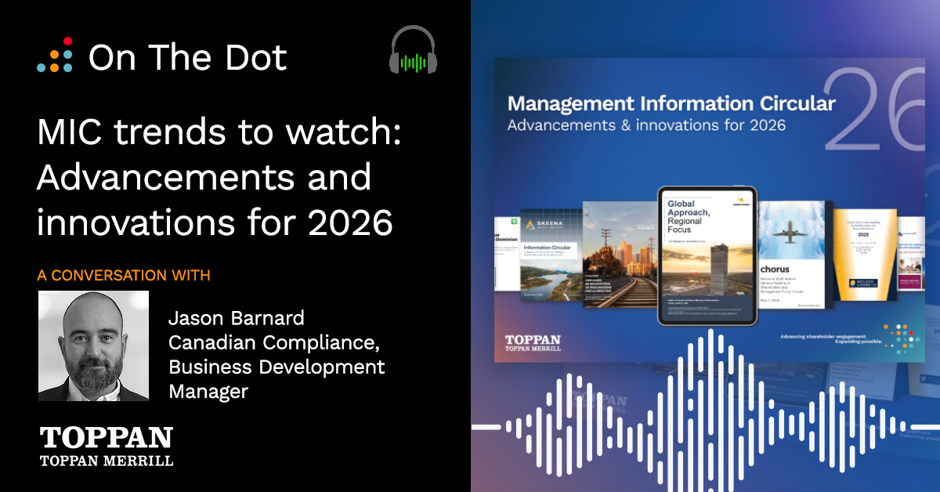Click the colorful On The Dot dots logo
Screen dimensions: 940x492
coord(55,56)
